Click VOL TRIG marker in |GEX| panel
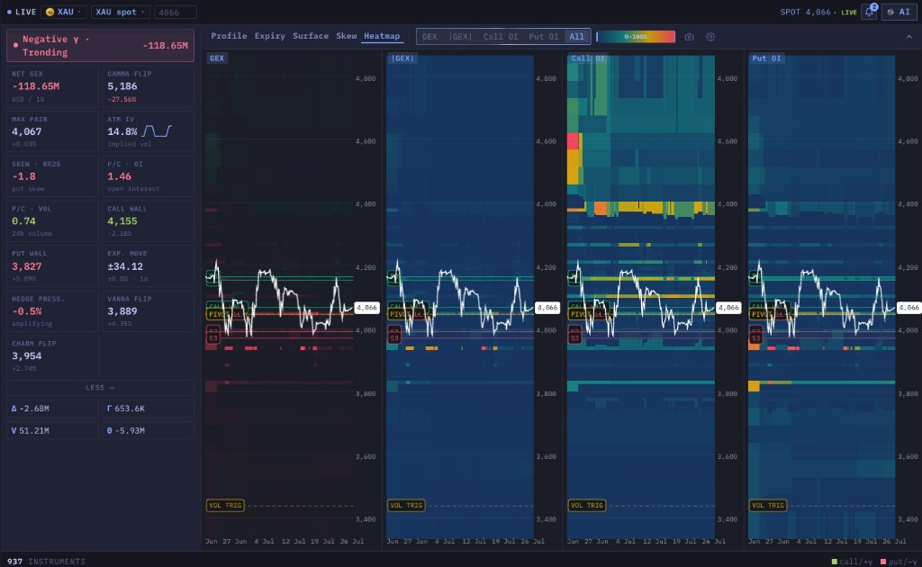The image size is (922, 567). tap(406, 505)
